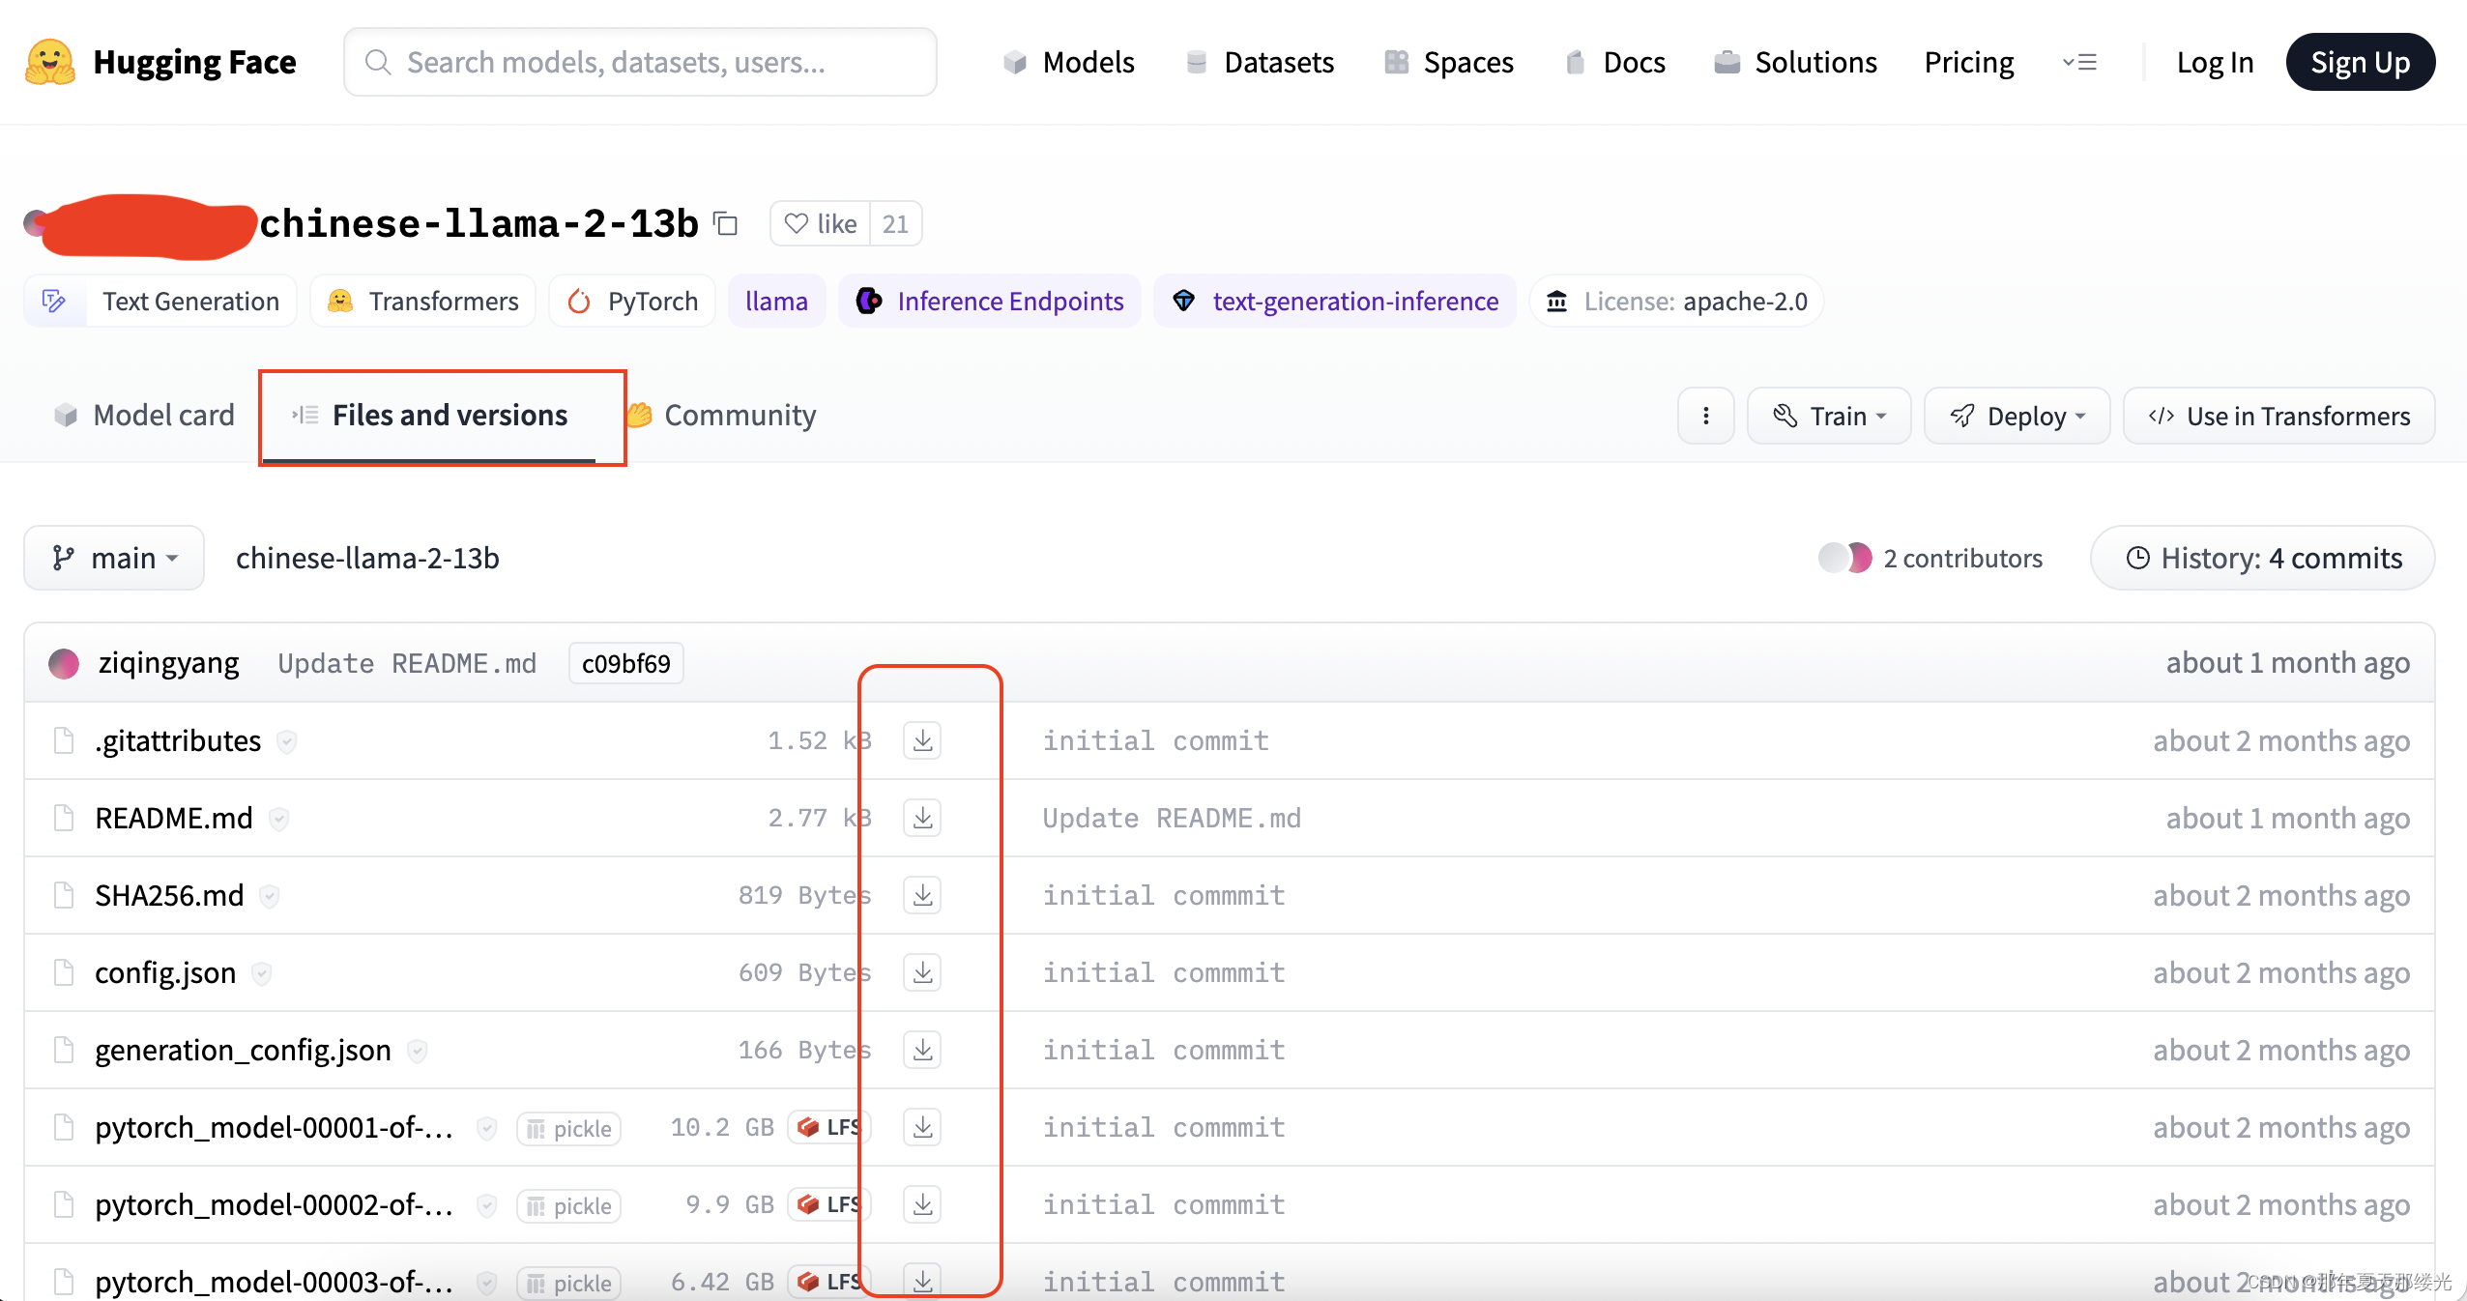Image resolution: width=2467 pixels, height=1301 pixels.
Task: Click the chinese-llama-2-13b breadcrumb path
Action: (367, 558)
